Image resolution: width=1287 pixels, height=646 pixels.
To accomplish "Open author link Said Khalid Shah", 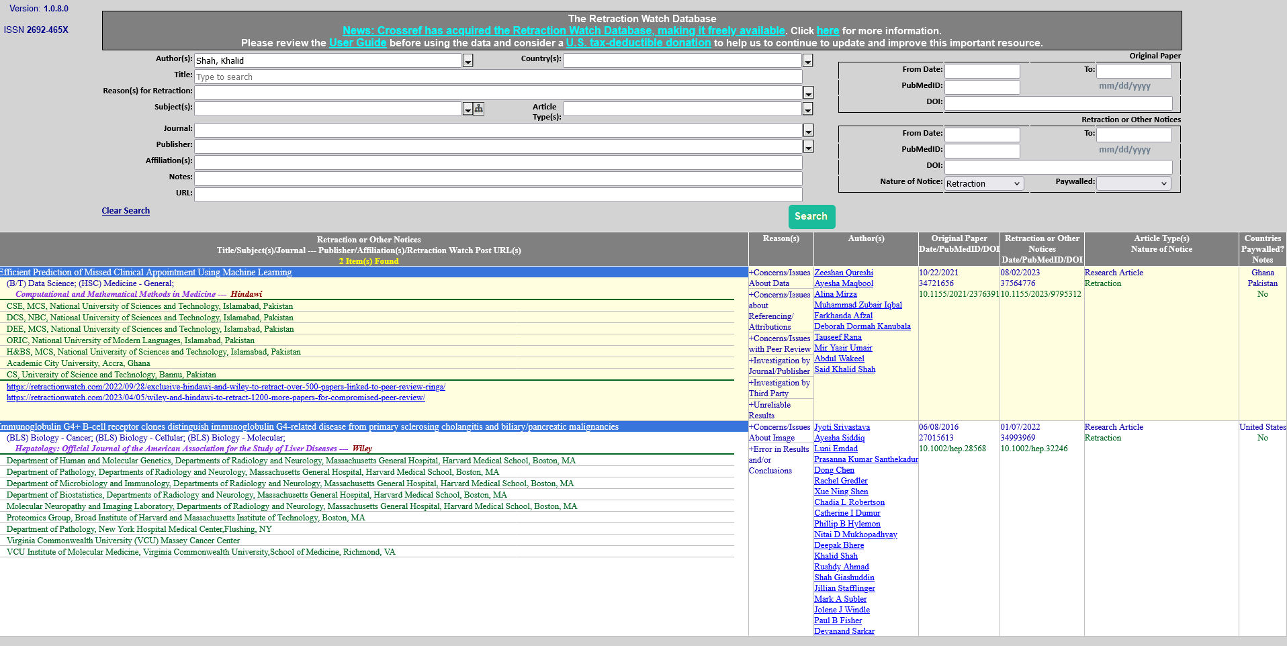I will pos(844,369).
